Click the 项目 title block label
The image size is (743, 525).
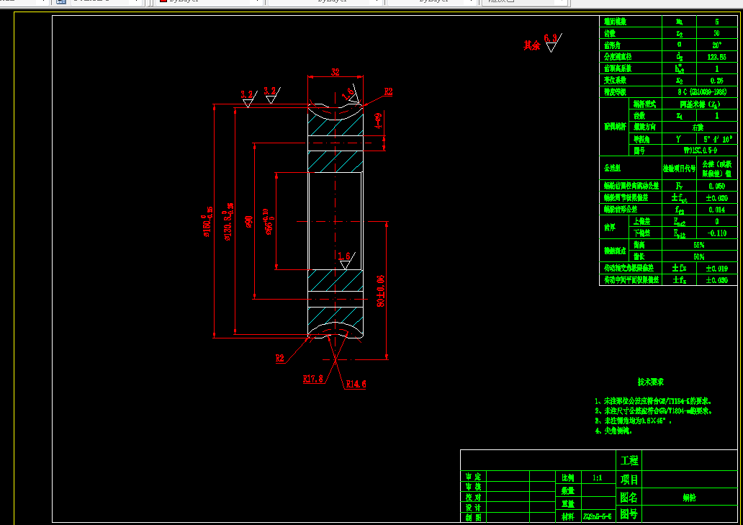(x=629, y=480)
